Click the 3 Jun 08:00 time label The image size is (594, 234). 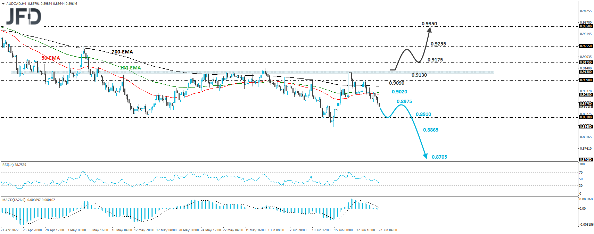[x=276, y=230]
